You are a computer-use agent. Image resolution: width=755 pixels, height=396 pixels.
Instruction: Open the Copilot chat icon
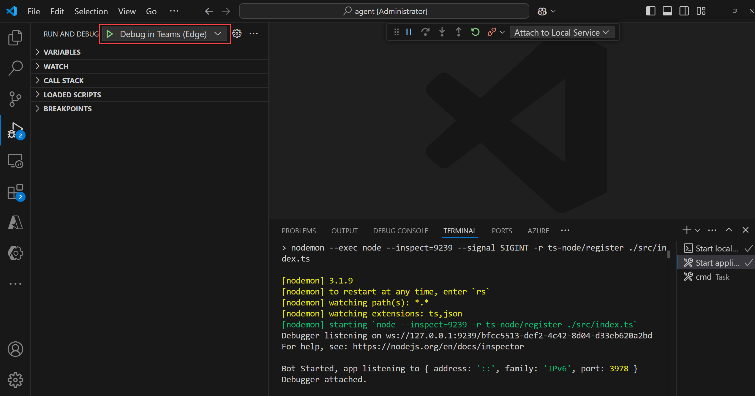click(542, 11)
